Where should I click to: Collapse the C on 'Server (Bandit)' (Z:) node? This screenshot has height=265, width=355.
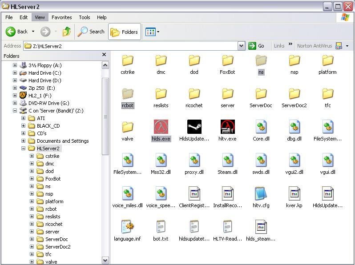tap(15, 111)
